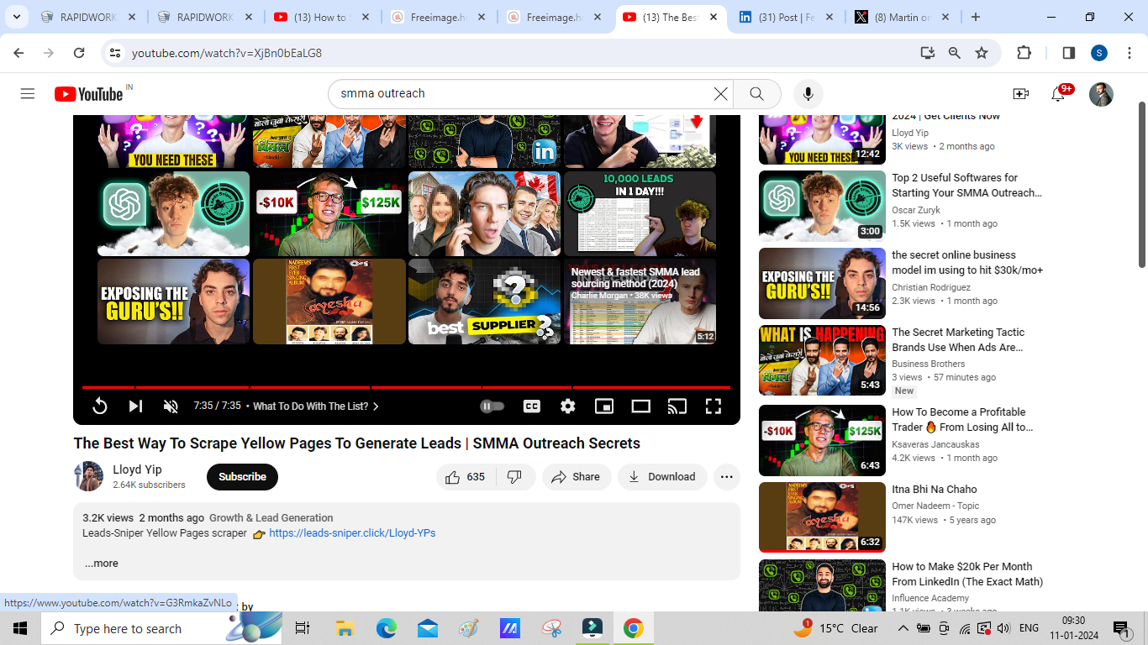Open the Chrome side panel
This screenshot has width=1148, height=645.
coord(1069,53)
